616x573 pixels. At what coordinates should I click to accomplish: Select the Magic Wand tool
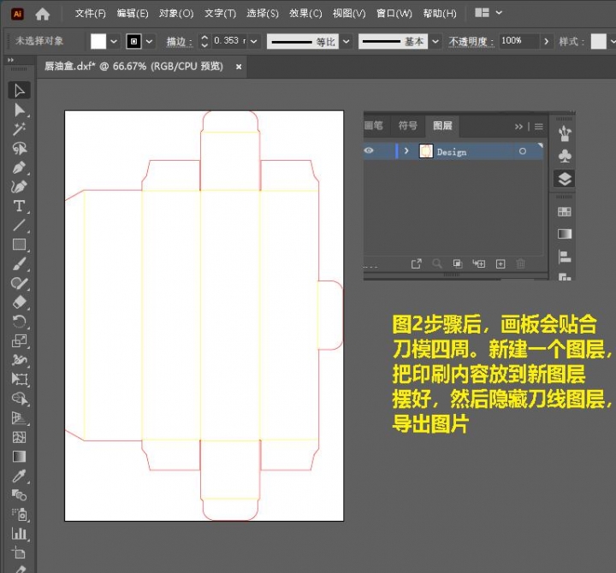(x=19, y=129)
